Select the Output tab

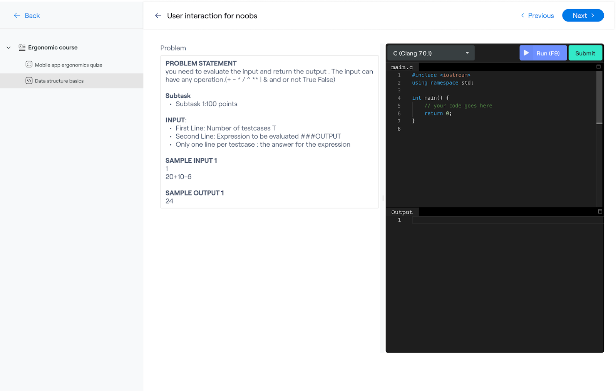402,212
